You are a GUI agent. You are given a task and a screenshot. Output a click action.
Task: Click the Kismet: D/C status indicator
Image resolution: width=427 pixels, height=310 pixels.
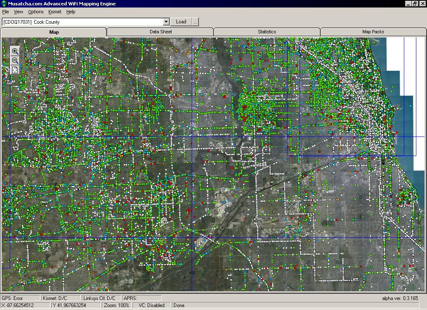pos(61,298)
